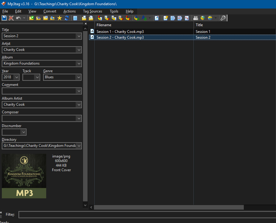Image resolution: width=276 pixels, height=223 pixels.
Task: Select Session 1 - Charity Cook.mp3 file
Action: coord(120,32)
